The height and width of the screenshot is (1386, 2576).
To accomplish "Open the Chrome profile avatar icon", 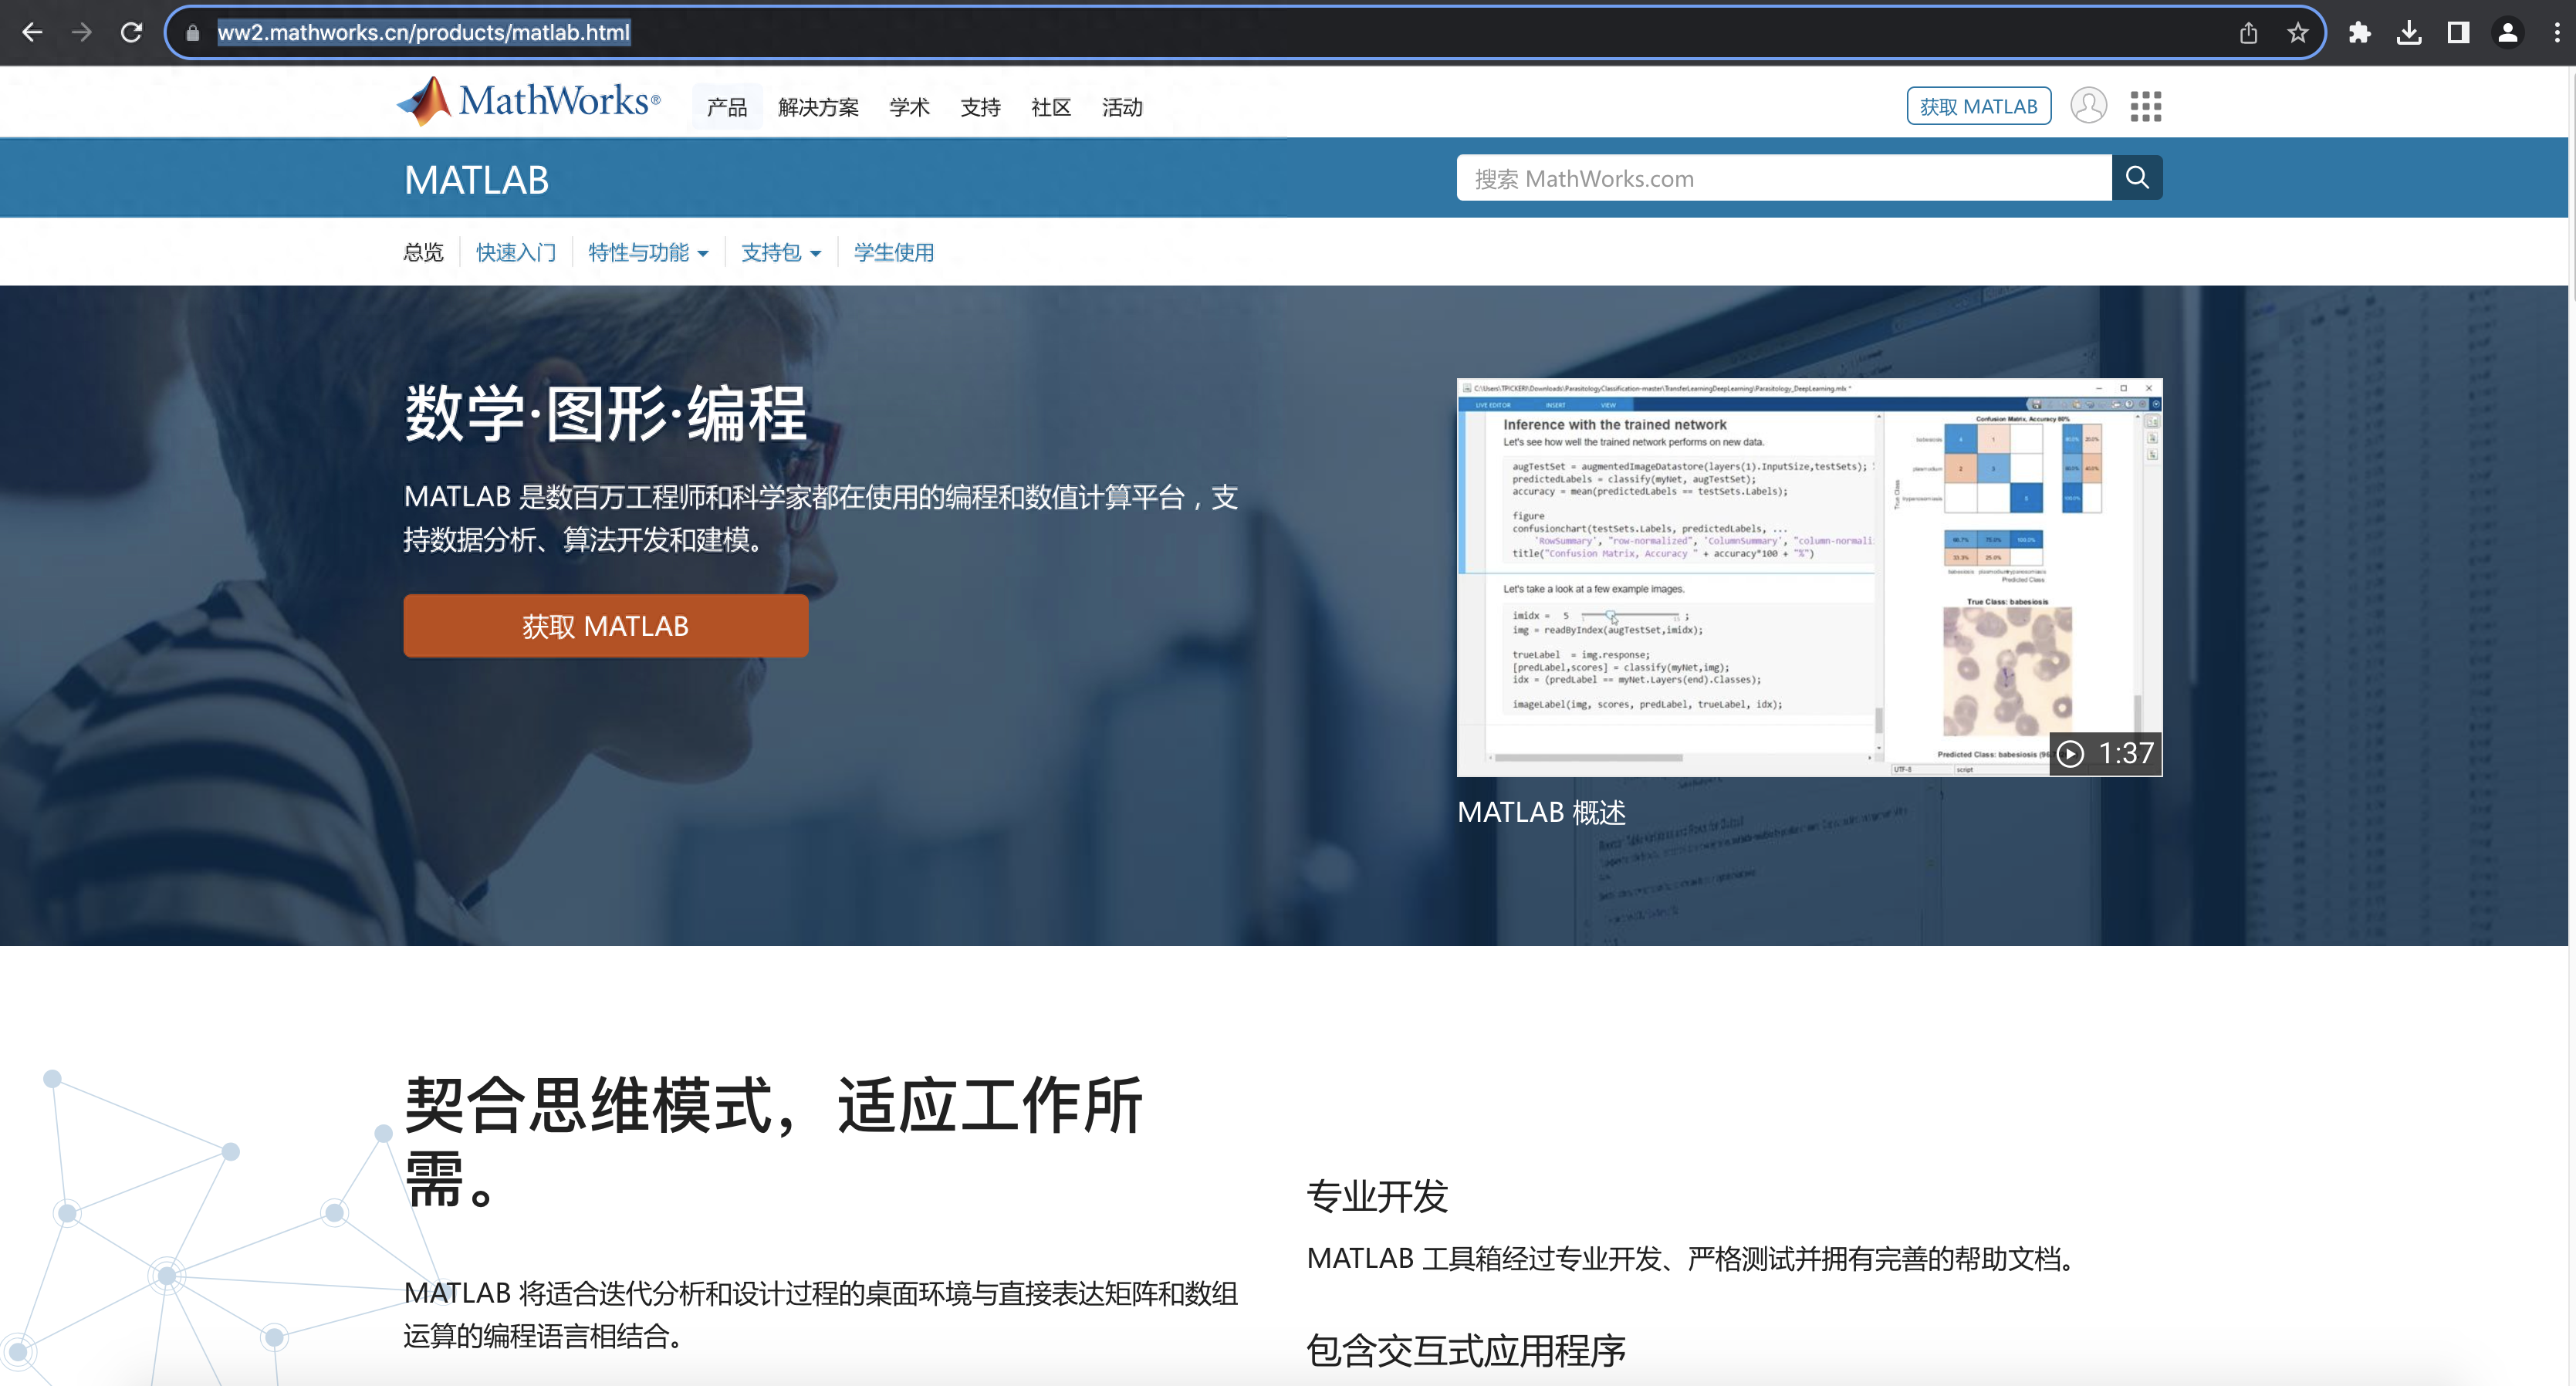I will point(2507,33).
